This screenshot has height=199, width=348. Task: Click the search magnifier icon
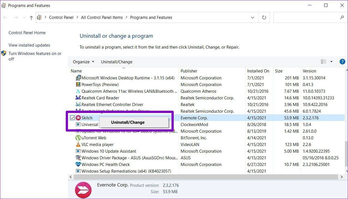tap(342, 17)
